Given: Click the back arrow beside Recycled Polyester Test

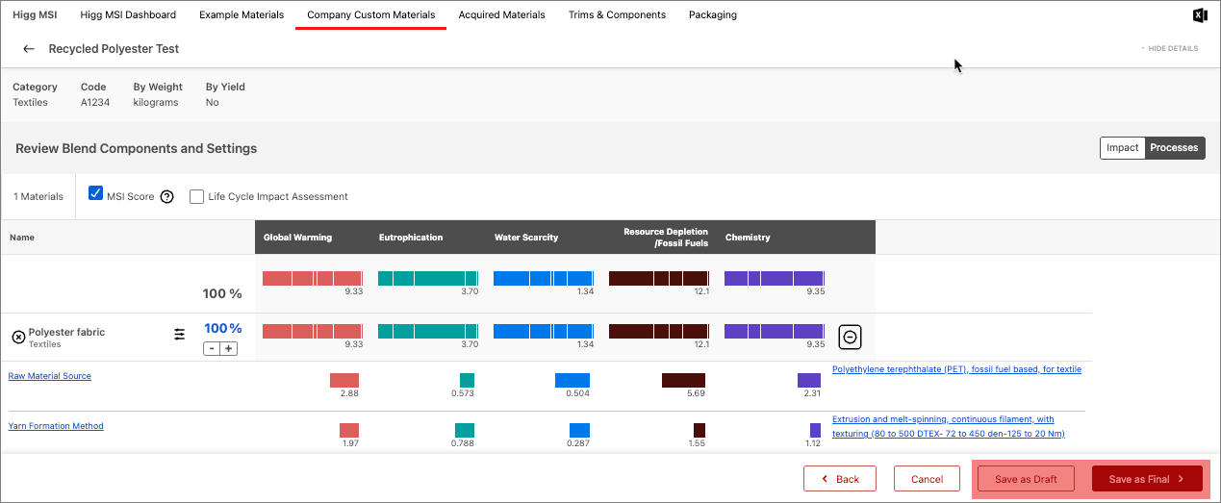Looking at the screenshot, I should point(29,48).
